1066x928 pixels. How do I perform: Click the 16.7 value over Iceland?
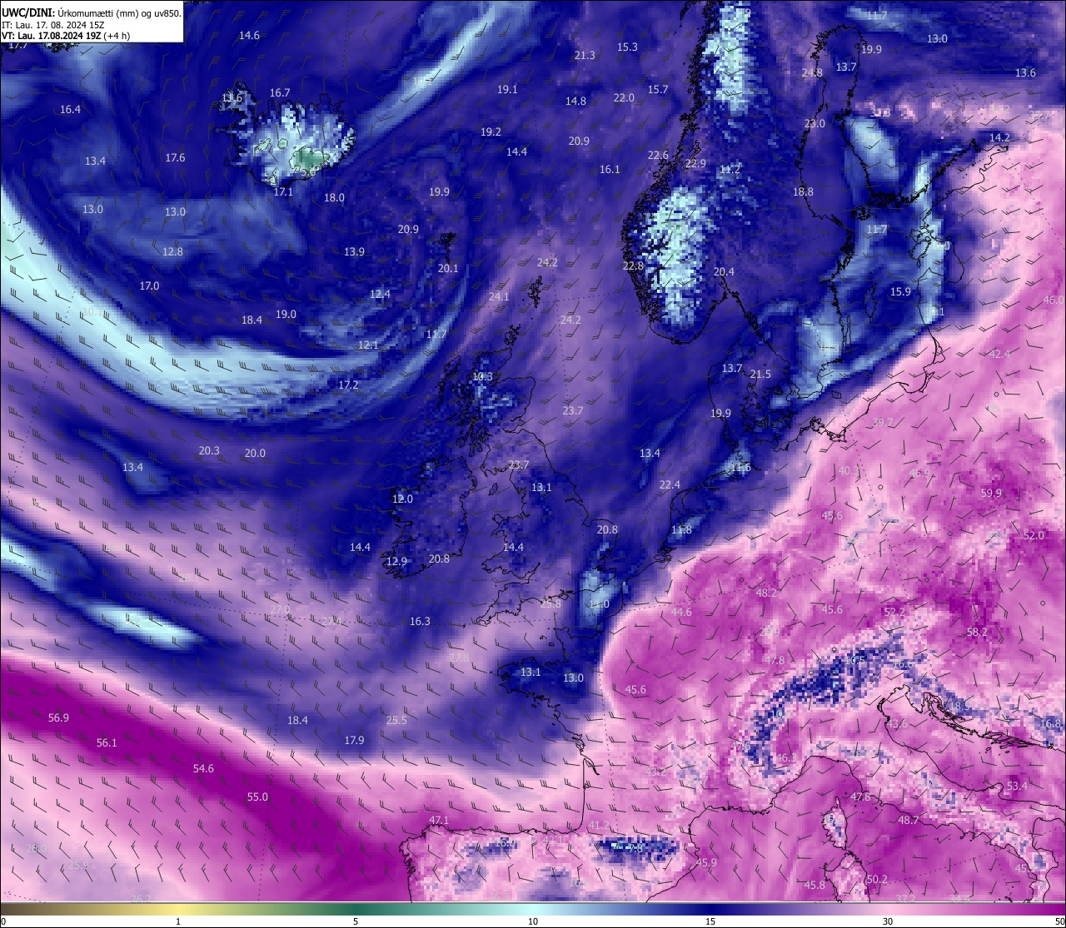(280, 93)
